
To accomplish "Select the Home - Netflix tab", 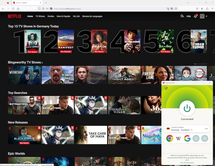I will [x=27, y=3].
